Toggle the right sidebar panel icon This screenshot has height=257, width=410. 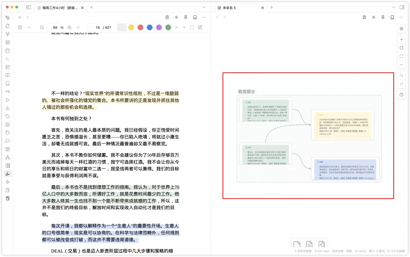402,7
